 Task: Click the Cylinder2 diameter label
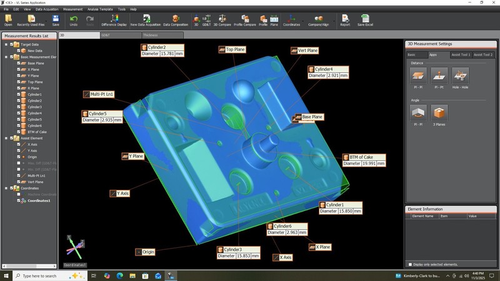pyautogui.click(x=162, y=51)
